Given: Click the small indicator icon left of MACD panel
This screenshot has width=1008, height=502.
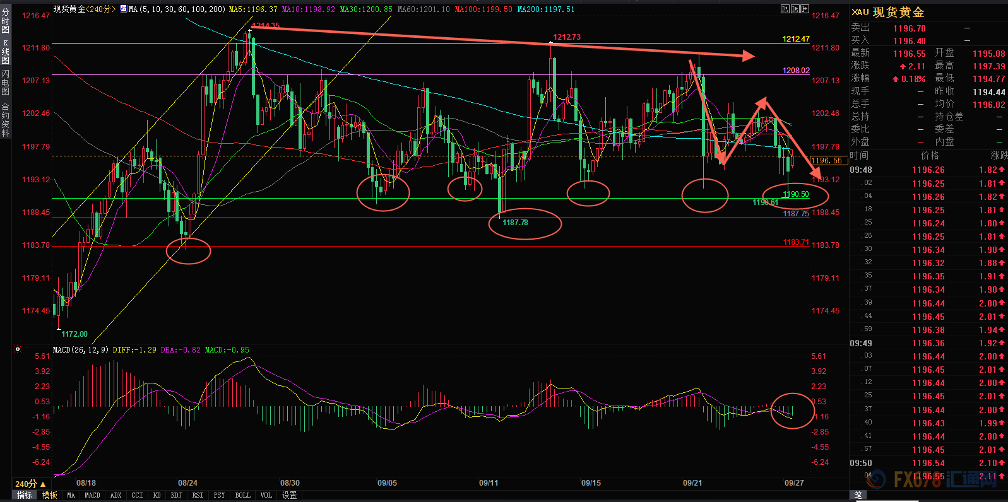Looking at the screenshot, I should coord(18,349).
